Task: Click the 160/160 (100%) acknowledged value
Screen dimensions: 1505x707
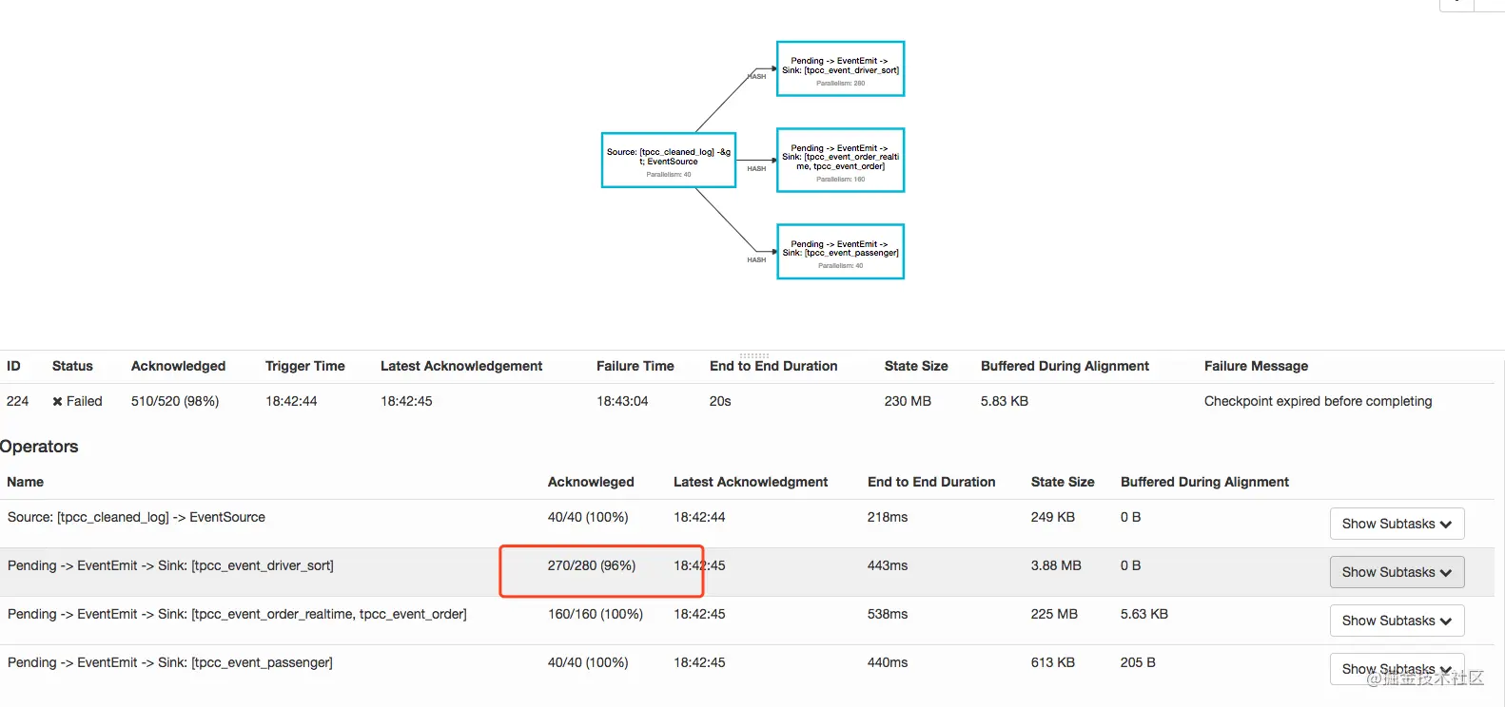Action: click(596, 614)
